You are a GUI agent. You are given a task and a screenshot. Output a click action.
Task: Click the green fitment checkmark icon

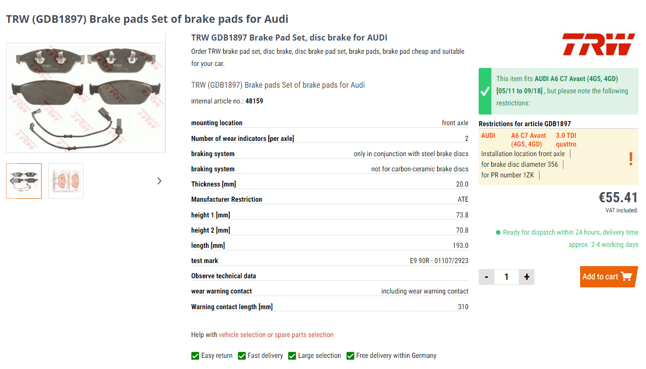pos(485,91)
